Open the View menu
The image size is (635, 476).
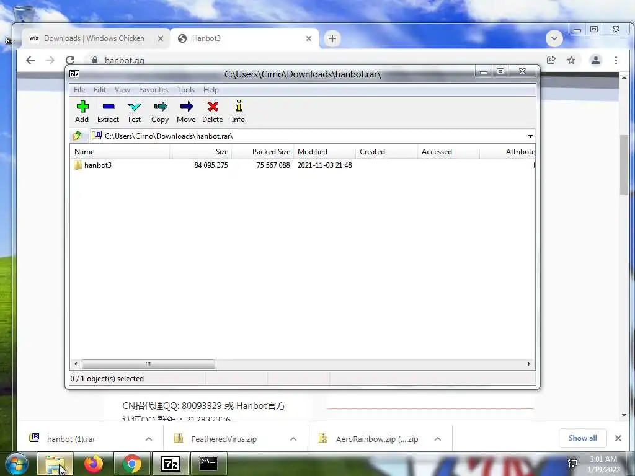[122, 89]
